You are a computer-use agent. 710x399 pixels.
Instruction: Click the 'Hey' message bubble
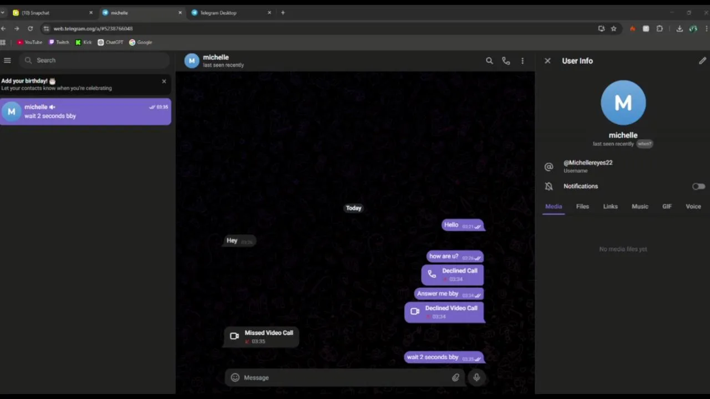pyautogui.click(x=240, y=241)
